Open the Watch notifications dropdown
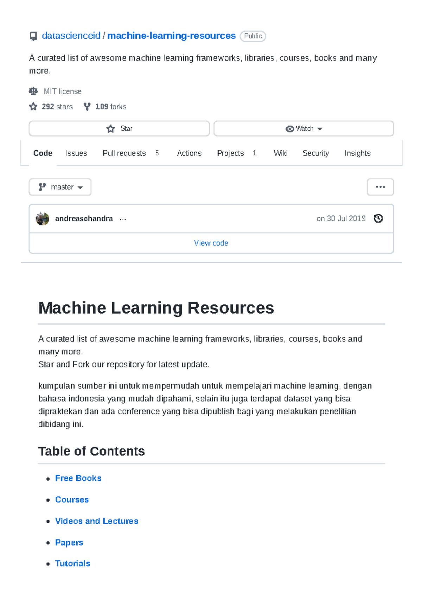 303,129
